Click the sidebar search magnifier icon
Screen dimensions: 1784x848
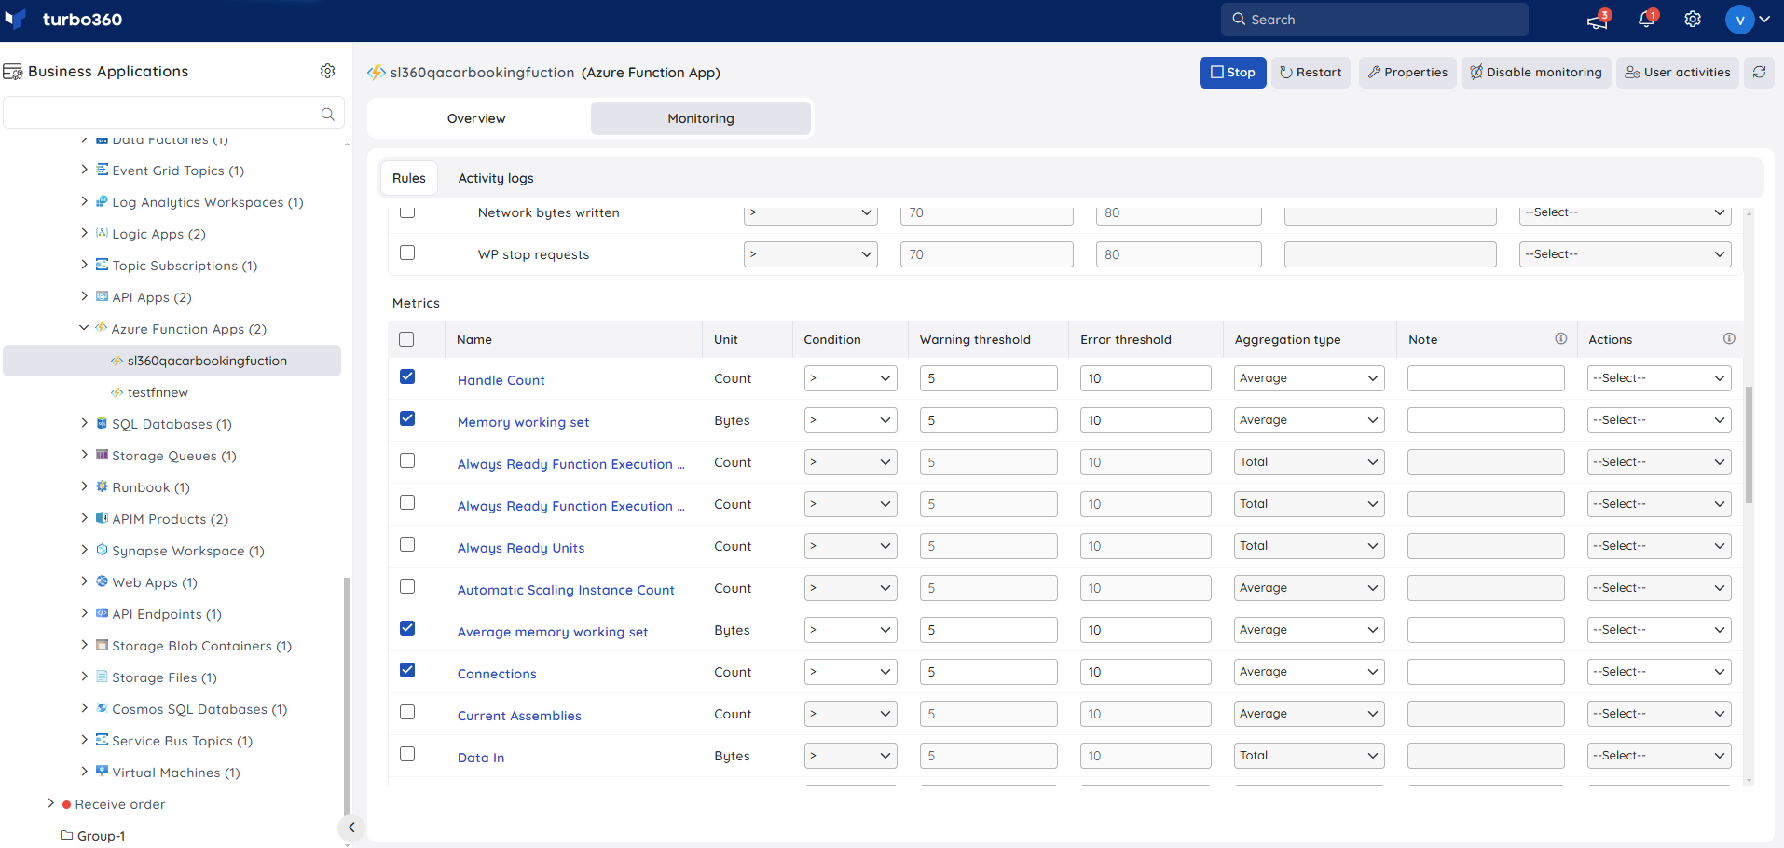tap(327, 114)
